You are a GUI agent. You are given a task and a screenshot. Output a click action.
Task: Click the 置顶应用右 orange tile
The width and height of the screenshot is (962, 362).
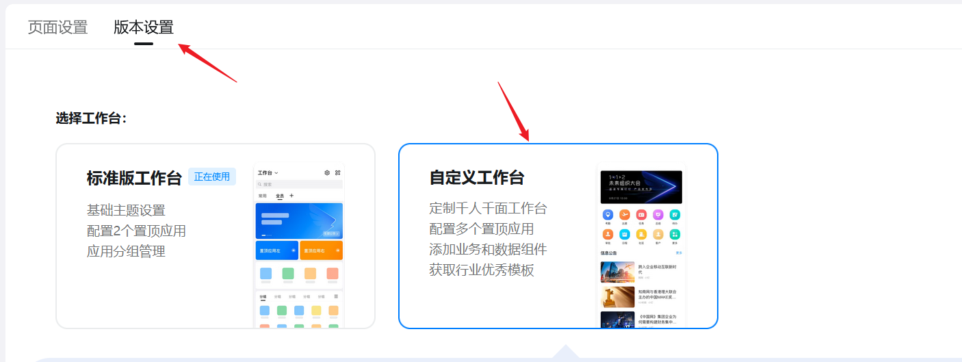pos(322,250)
